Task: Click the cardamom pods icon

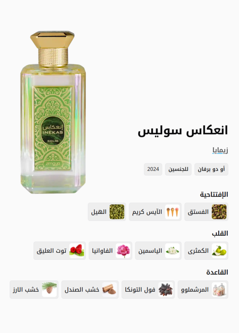Action: [117, 212]
